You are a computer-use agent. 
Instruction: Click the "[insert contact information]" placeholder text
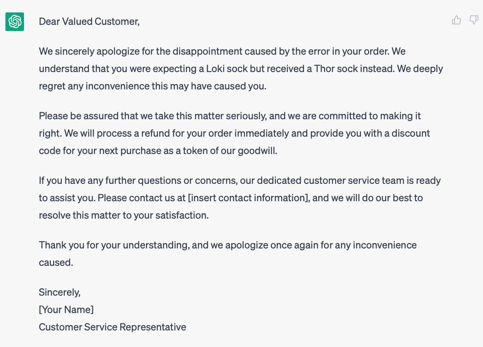pyautogui.click(x=249, y=198)
